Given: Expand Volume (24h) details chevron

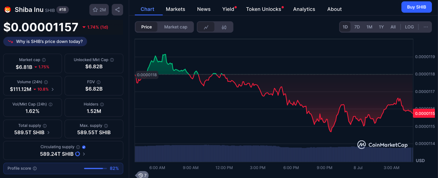Looking at the screenshot, I should (53, 89).
